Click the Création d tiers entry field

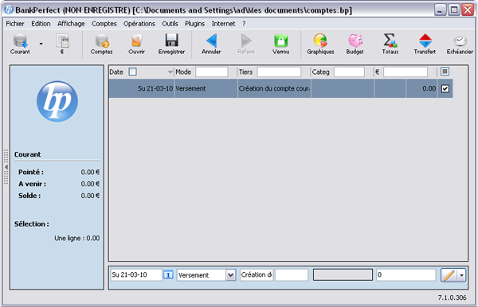[257, 274]
